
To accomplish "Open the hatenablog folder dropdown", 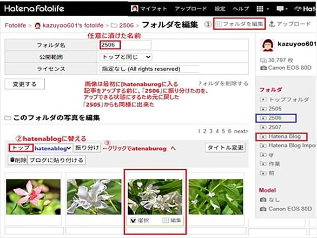I will point(53,148).
